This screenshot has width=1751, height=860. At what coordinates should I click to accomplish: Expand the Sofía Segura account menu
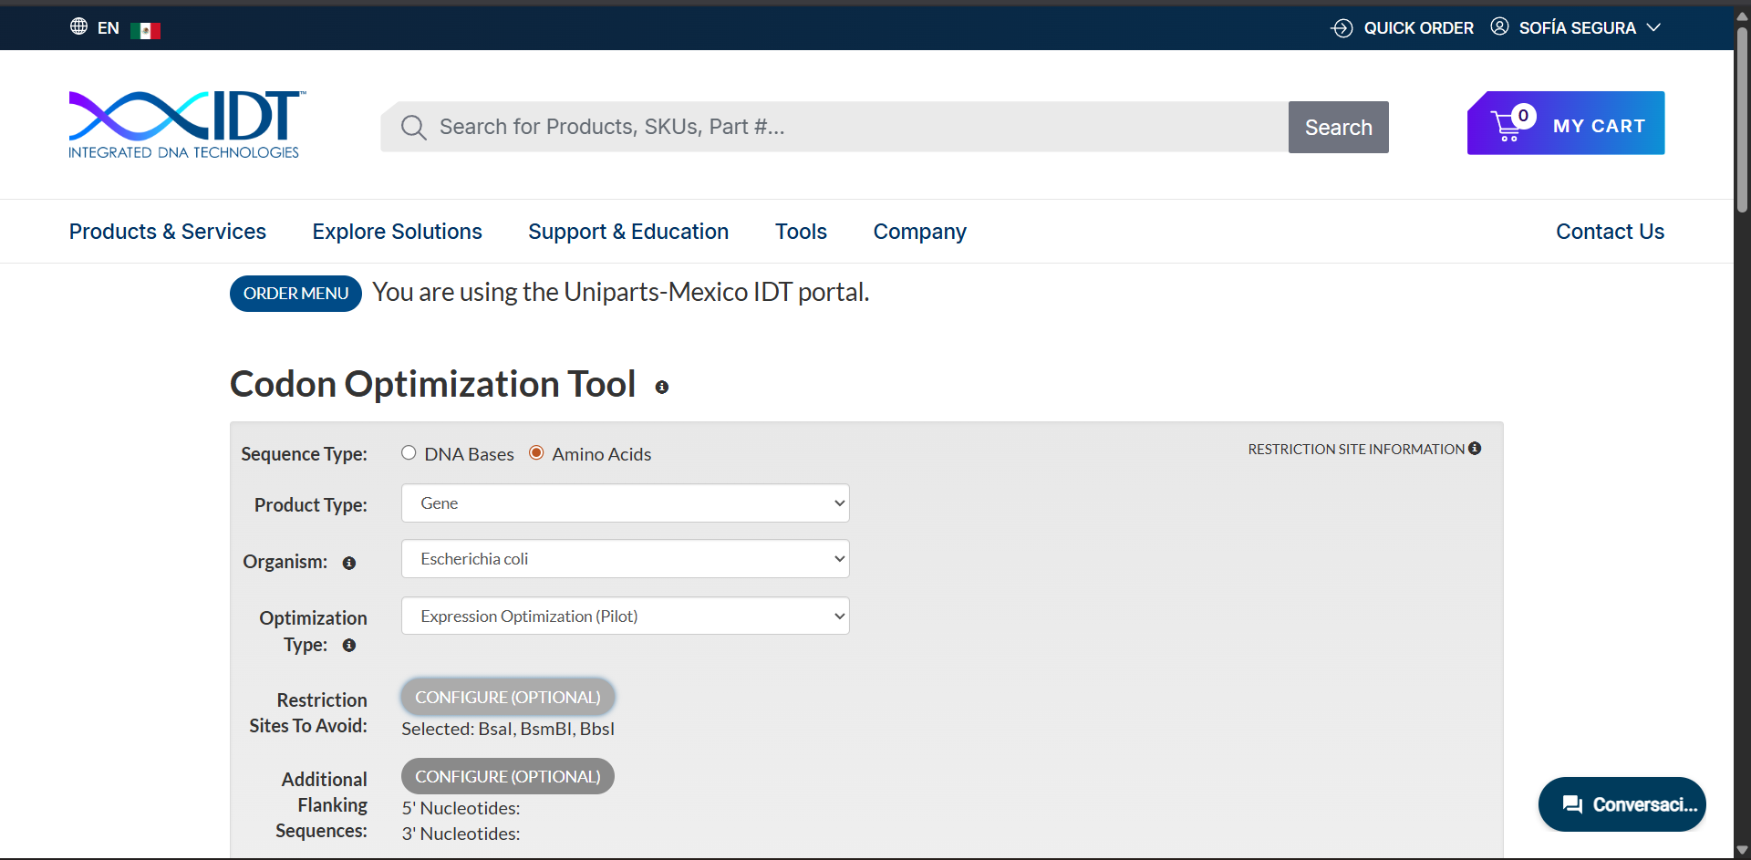(x=1577, y=28)
